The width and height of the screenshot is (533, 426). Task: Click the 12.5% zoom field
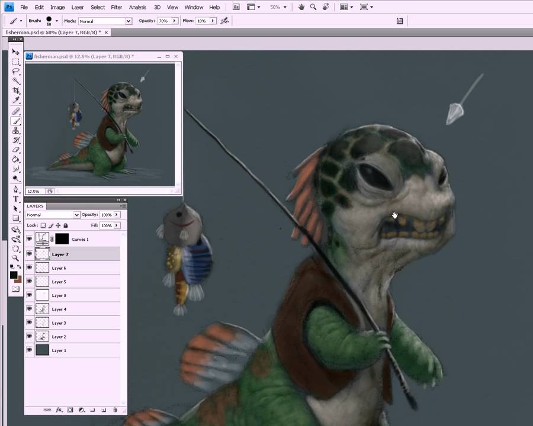pos(34,191)
